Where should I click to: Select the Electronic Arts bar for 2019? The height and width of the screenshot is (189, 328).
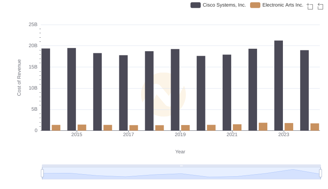(185, 128)
